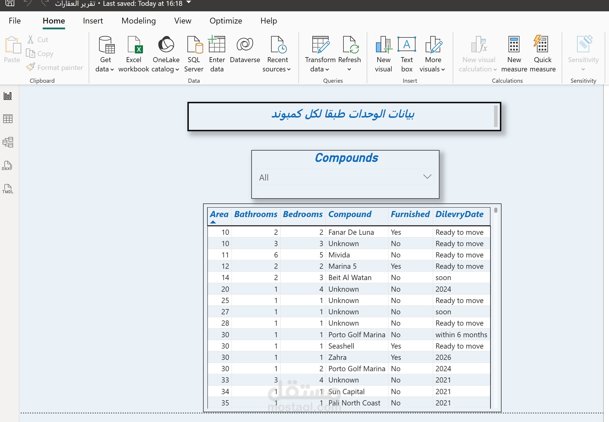Open TMDL view icon in sidebar
609x422 pixels.
8,189
